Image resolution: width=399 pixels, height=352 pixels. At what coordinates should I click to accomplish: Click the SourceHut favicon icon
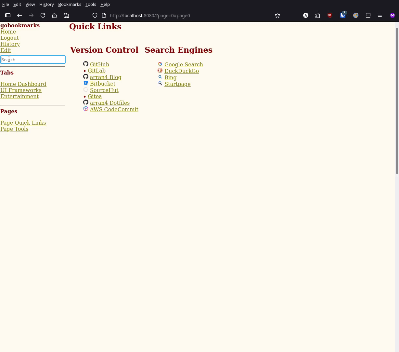[x=86, y=90]
